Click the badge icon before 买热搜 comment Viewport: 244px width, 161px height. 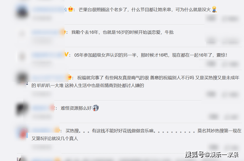[57, 130]
